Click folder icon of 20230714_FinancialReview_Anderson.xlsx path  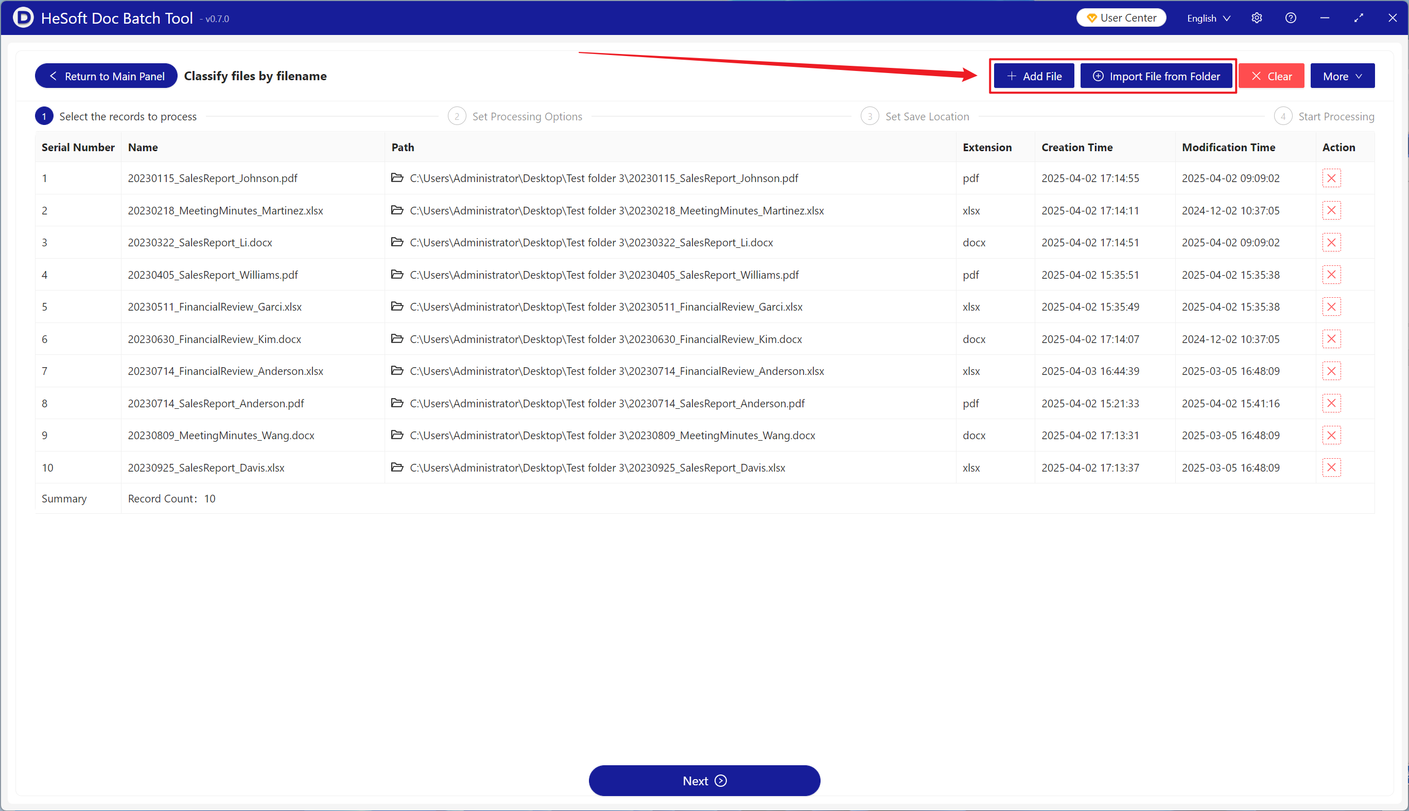tap(397, 370)
